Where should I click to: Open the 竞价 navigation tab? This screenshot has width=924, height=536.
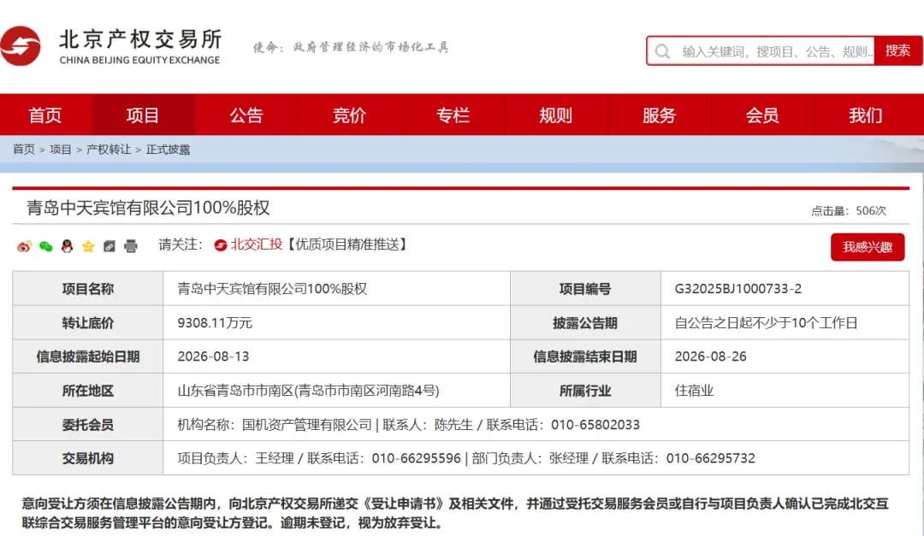tap(349, 115)
